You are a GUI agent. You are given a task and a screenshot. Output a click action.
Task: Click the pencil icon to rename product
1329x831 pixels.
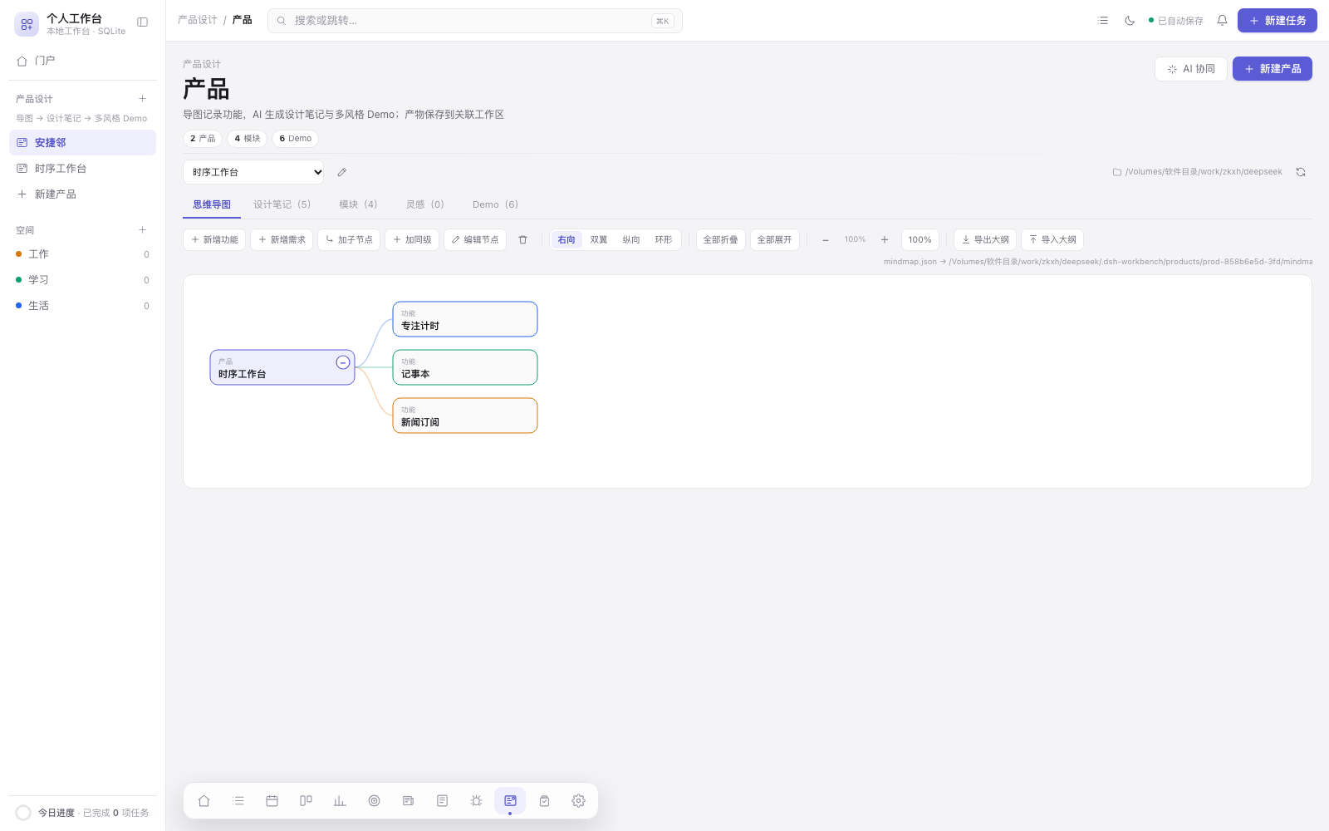(x=341, y=172)
